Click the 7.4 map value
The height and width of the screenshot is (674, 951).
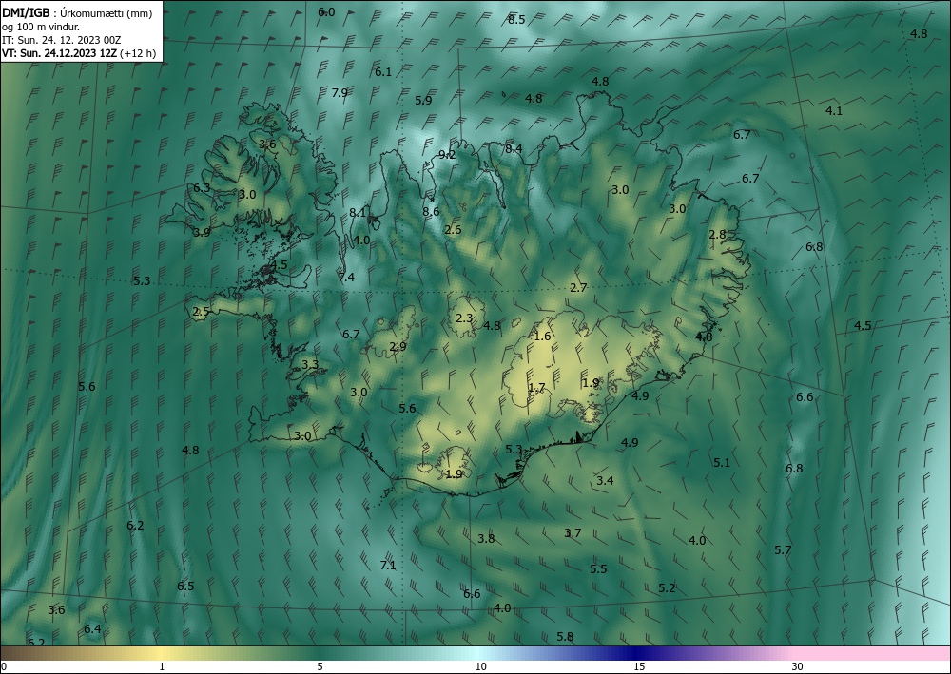346,278
